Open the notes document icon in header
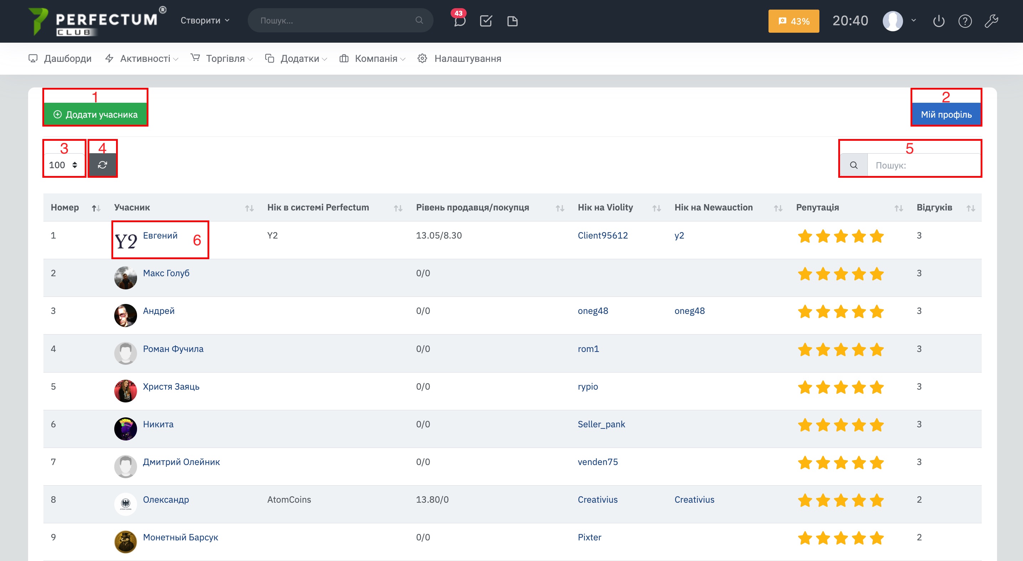 (x=512, y=21)
